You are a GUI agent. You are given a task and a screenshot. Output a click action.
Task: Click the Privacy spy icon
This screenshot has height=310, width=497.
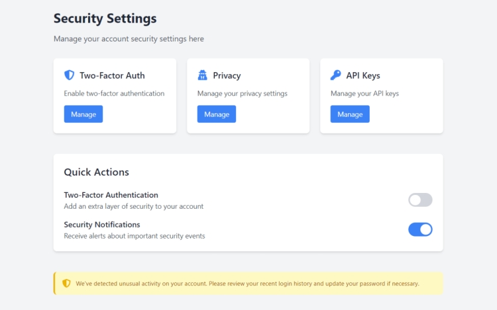202,75
